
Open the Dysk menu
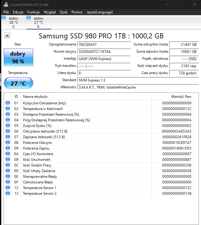63,12
